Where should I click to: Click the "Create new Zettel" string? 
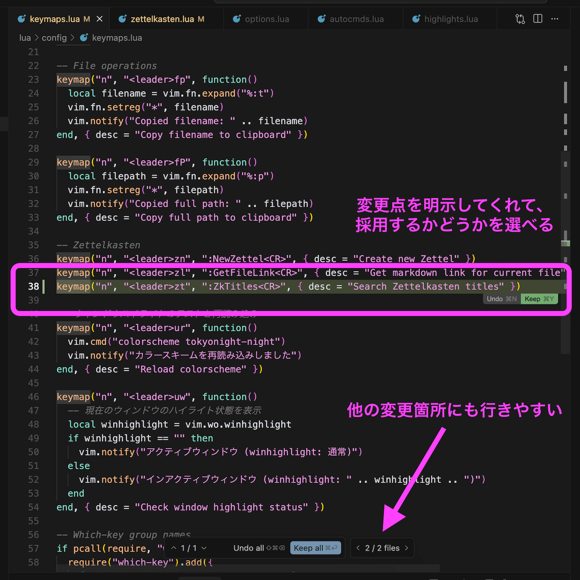(406, 259)
